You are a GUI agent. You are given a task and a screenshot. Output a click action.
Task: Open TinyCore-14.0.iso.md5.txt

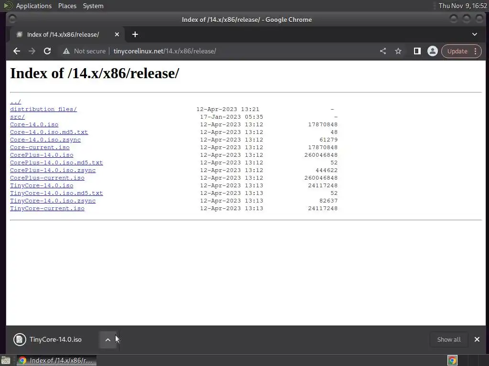pos(56,193)
